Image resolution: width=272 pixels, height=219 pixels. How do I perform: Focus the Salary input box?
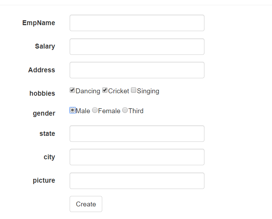click(x=137, y=47)
